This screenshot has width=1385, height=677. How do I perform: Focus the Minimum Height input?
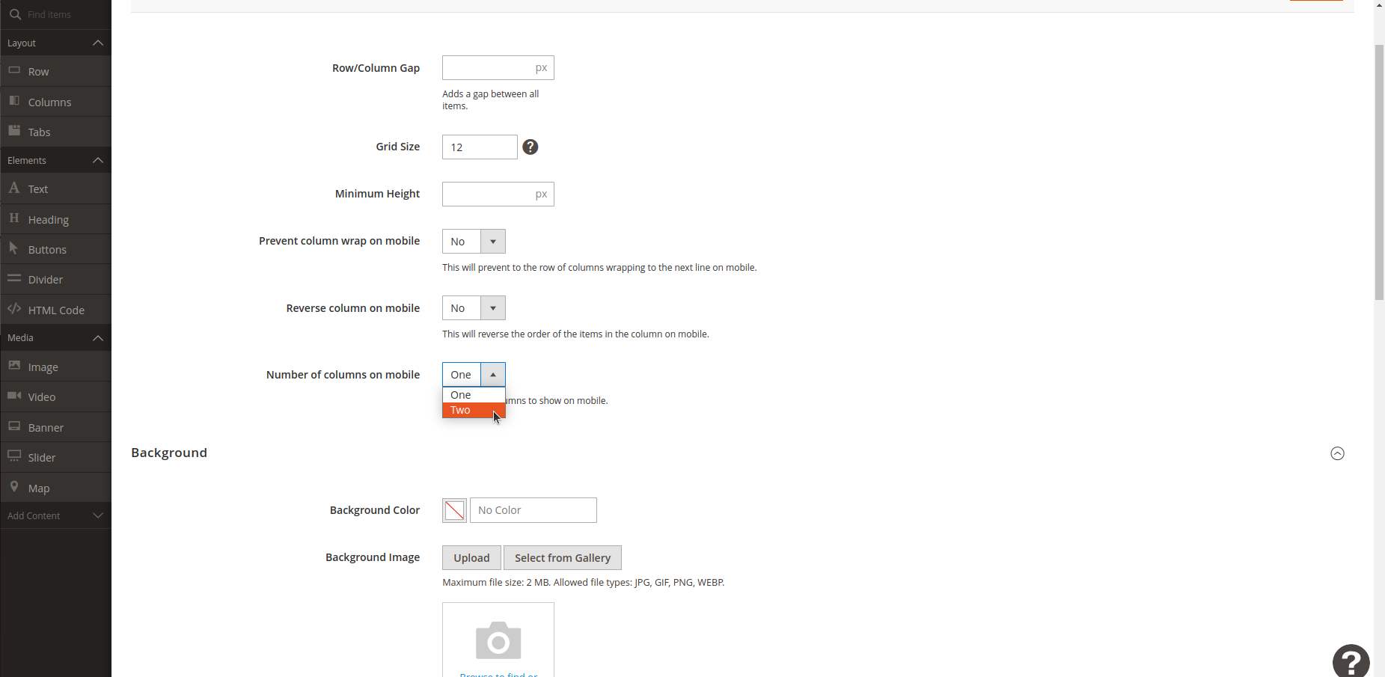pos(498,194)
